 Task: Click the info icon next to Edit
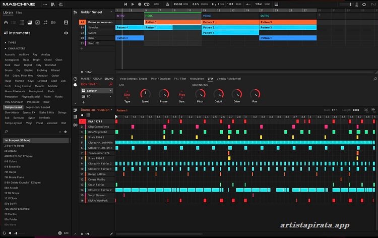pos(60,233)
